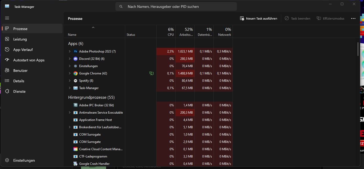Click the Task beenden button
This screenshot has width=364, height=169.
(x=297, y=19)
